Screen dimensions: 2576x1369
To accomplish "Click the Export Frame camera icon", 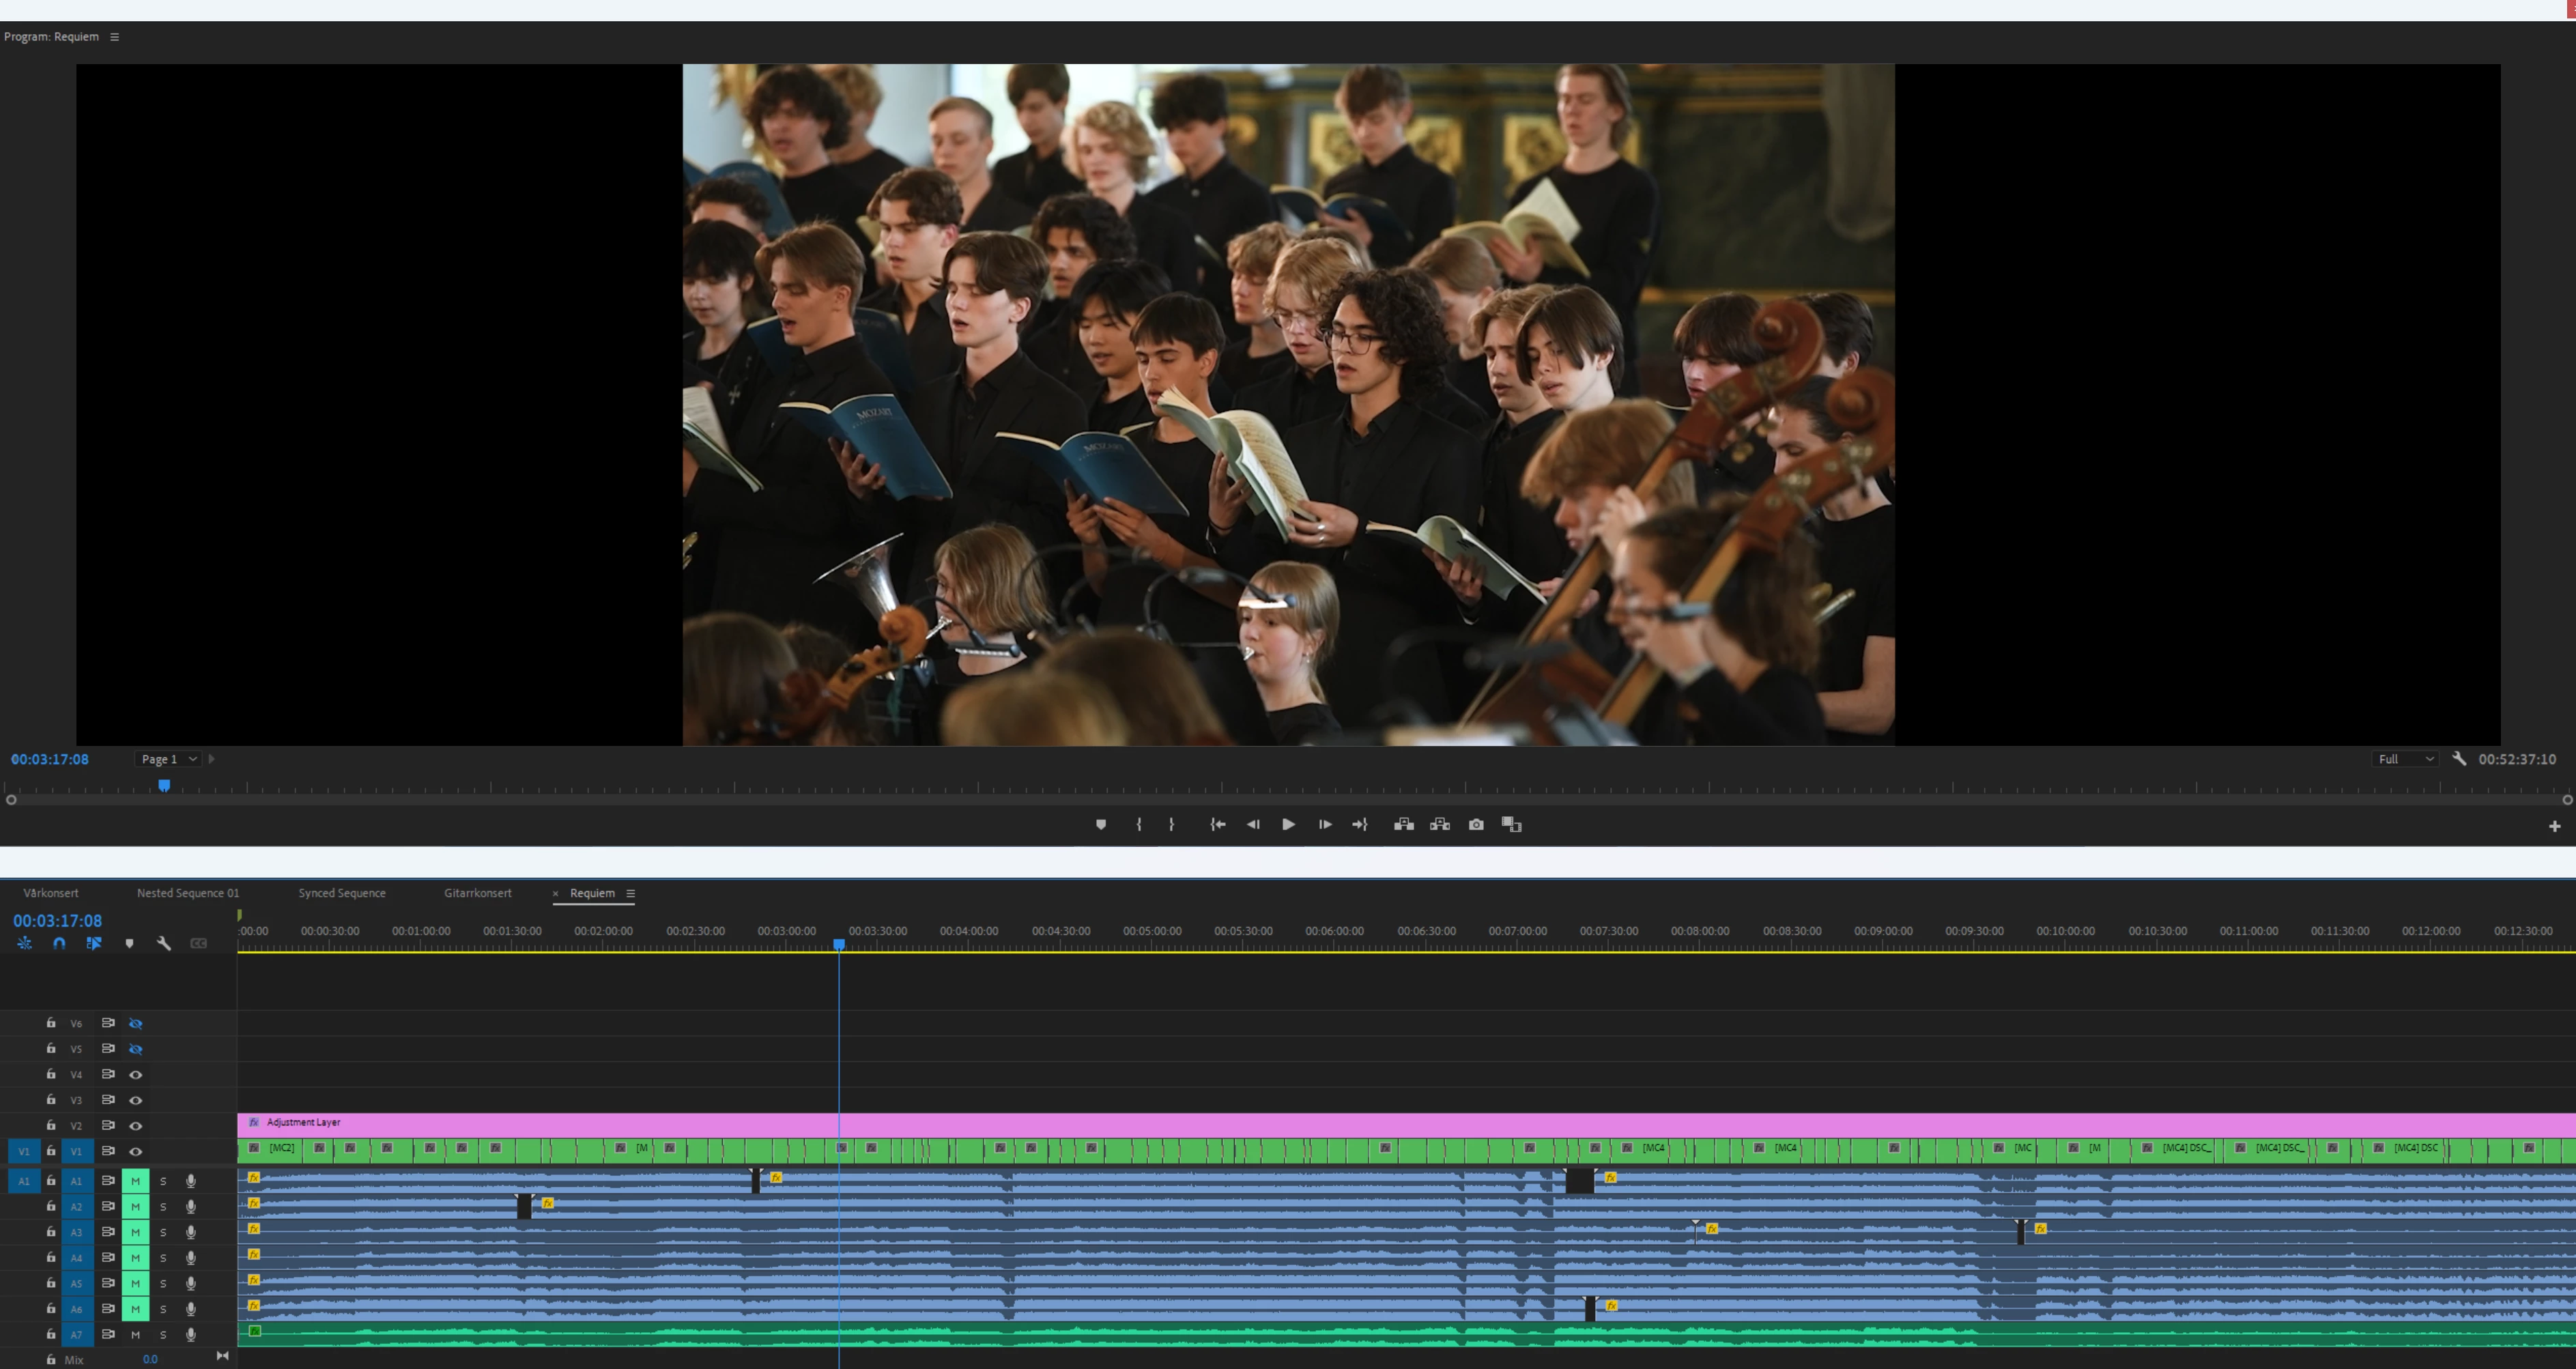I will [1476, 825].
